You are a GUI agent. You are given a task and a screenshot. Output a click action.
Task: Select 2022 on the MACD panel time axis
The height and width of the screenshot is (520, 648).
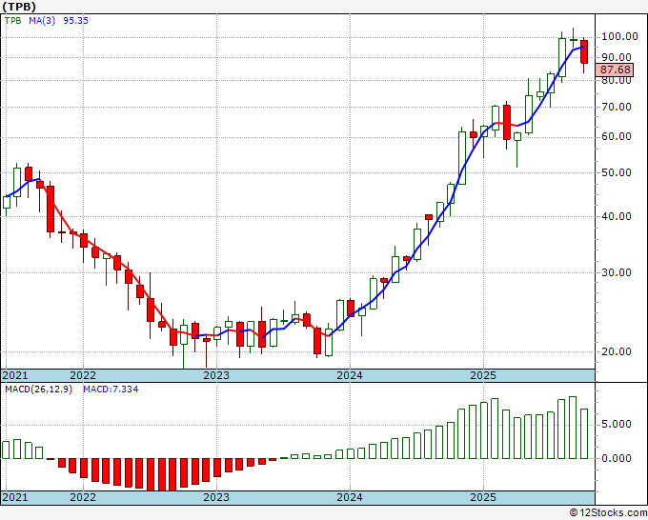83,497
